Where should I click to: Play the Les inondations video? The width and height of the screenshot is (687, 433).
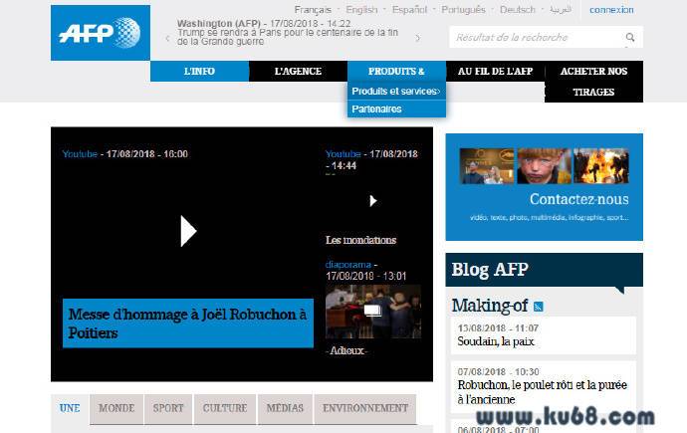[372, 201]
